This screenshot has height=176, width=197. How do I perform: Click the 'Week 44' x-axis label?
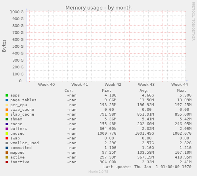180,85
